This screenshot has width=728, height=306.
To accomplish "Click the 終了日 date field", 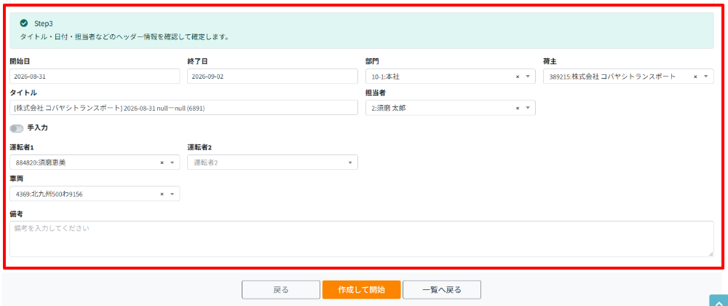I will [x=272, y=76].
